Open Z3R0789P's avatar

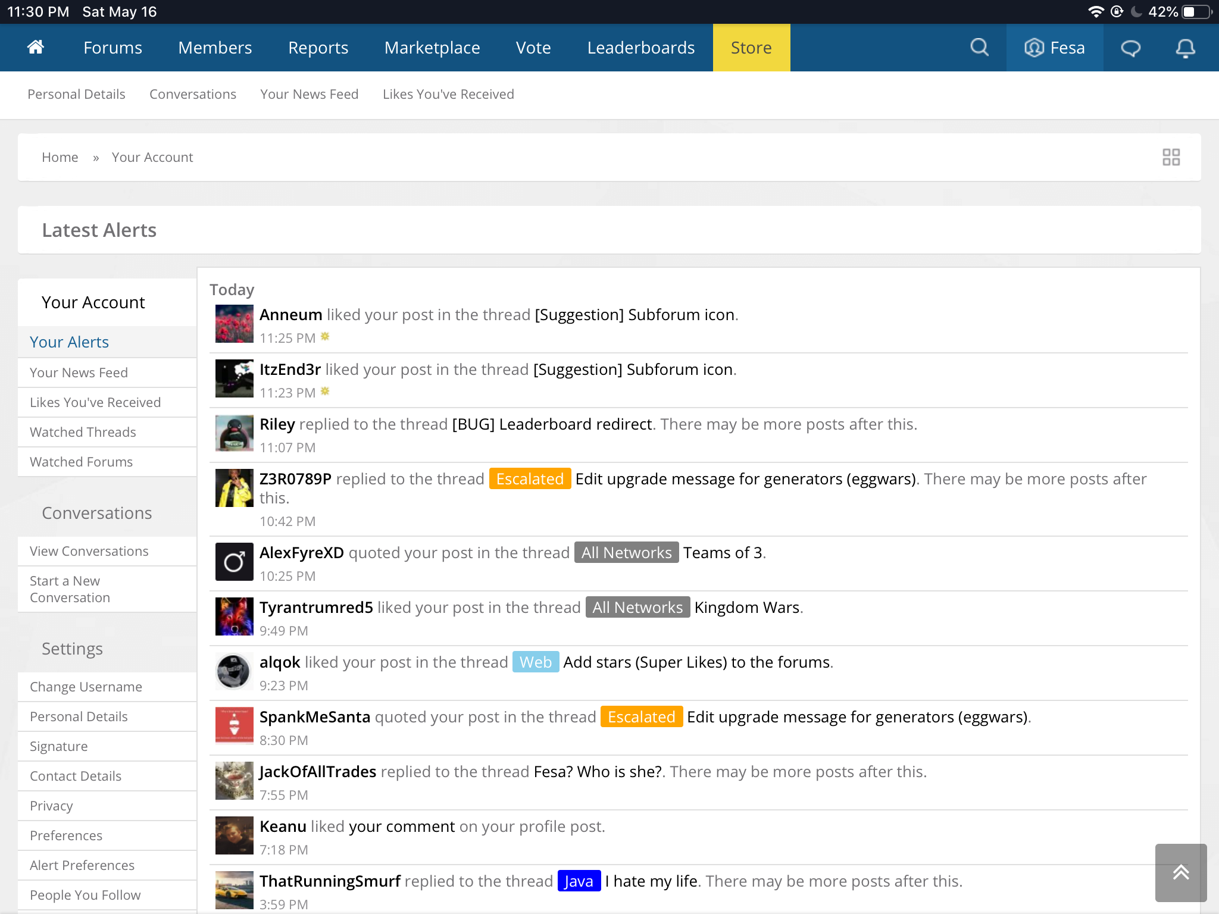[x=234, y=488]
